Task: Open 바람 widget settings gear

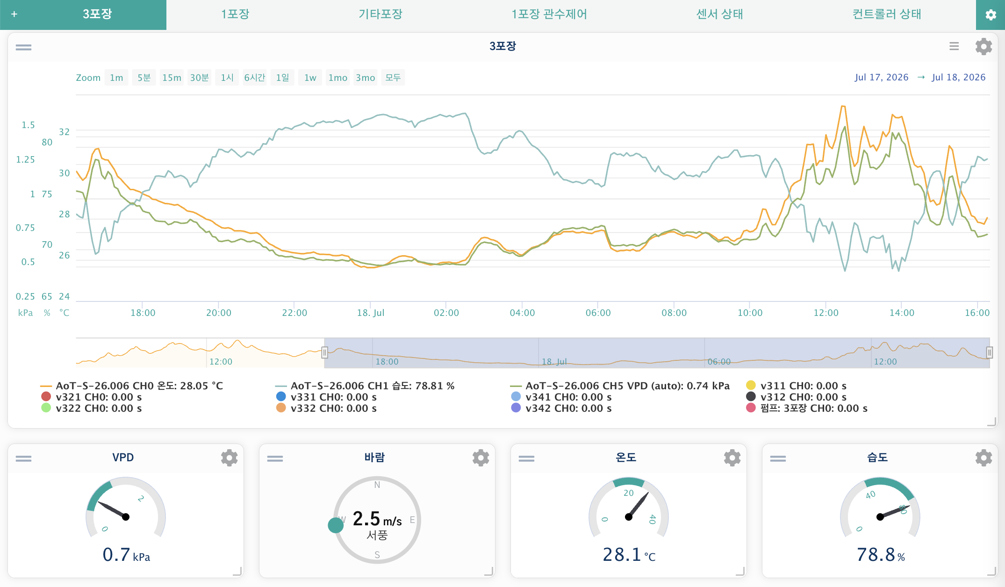Action: [x=481, y=458]
